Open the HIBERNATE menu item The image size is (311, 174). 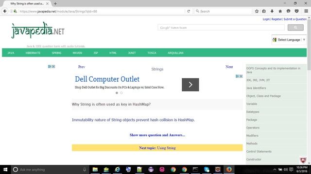tap(33, 53)
